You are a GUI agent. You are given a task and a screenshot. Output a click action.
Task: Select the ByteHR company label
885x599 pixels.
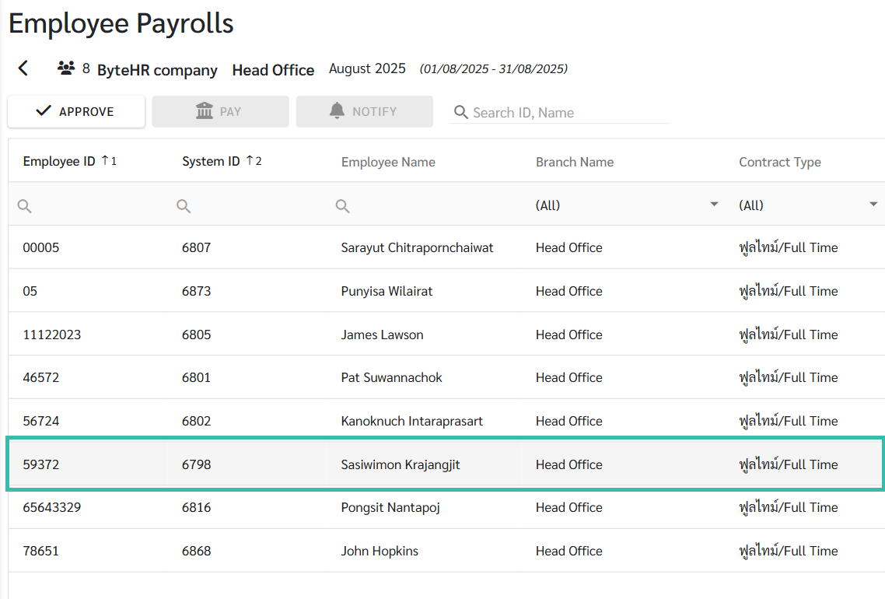157,70
